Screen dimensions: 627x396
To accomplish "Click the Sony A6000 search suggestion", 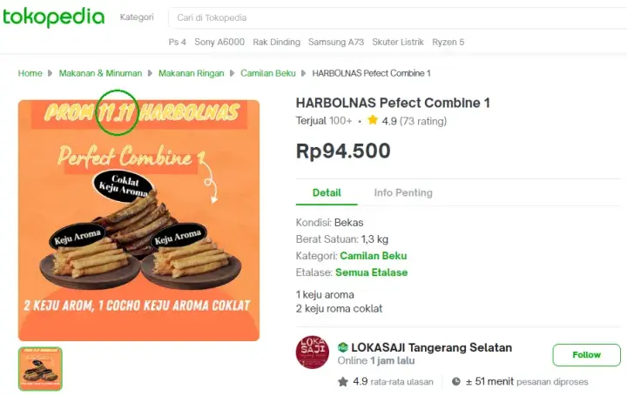I will coord(219,42).
